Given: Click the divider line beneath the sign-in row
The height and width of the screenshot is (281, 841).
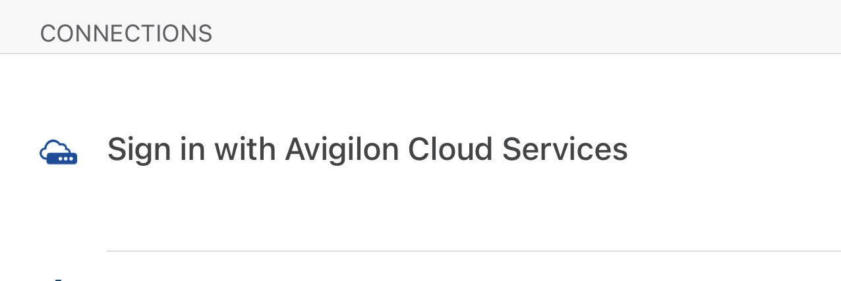Looking at the screenshot, I should [x=473, y=251].
